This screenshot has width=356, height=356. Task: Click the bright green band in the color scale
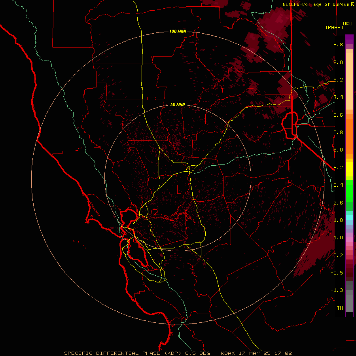click(349, 191)
